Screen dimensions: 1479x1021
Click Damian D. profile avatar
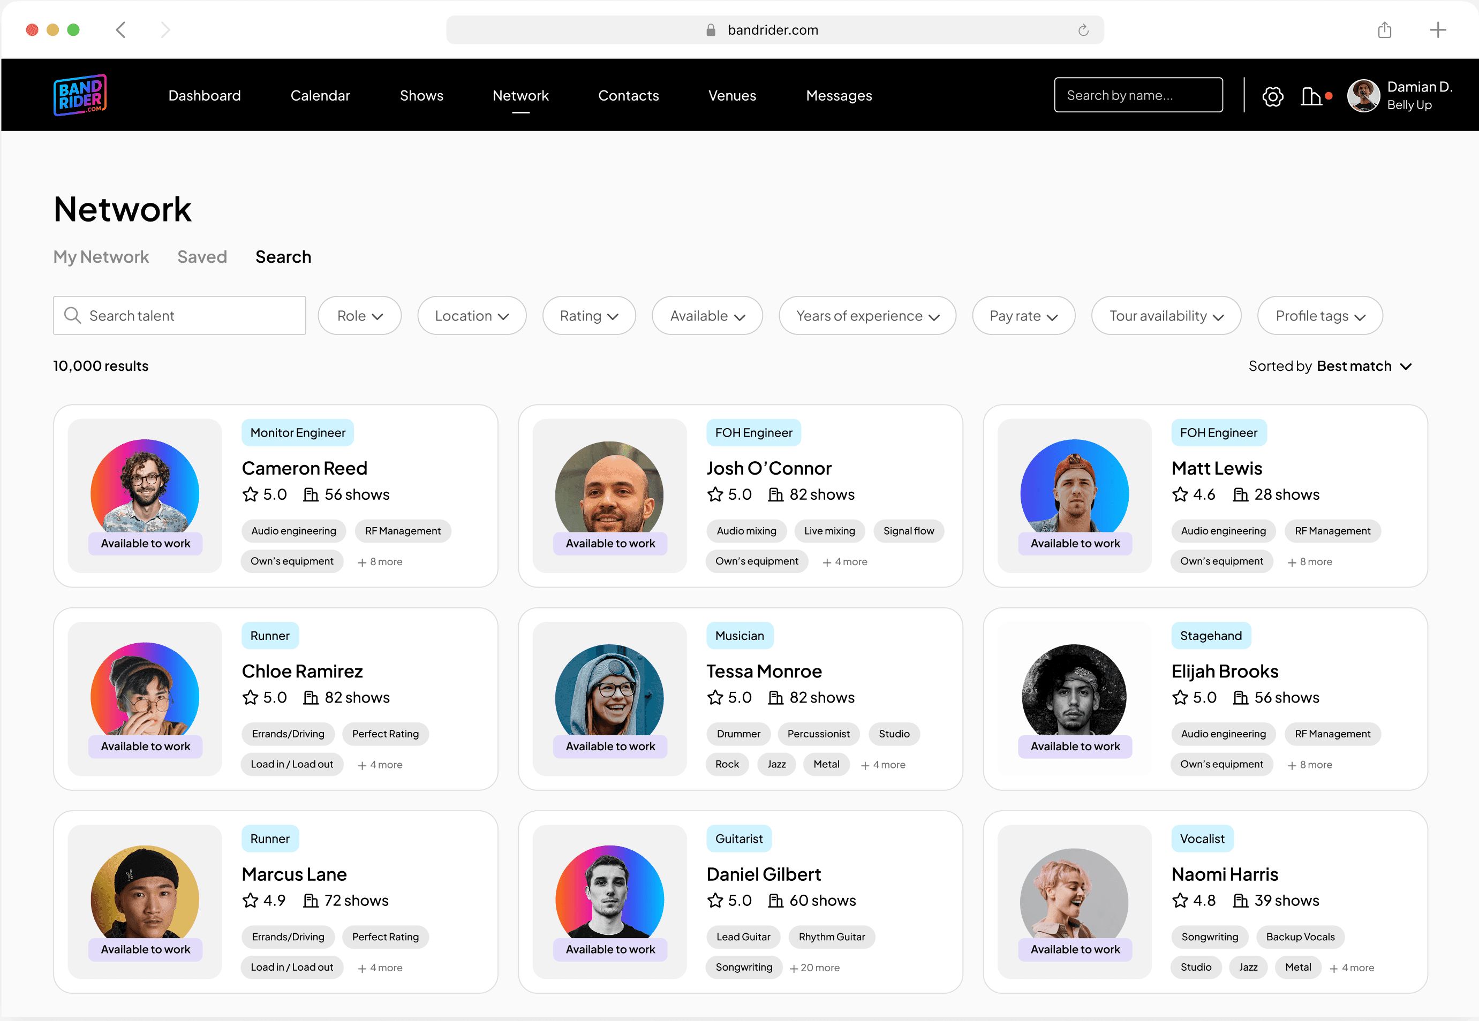coord(1363,96)
